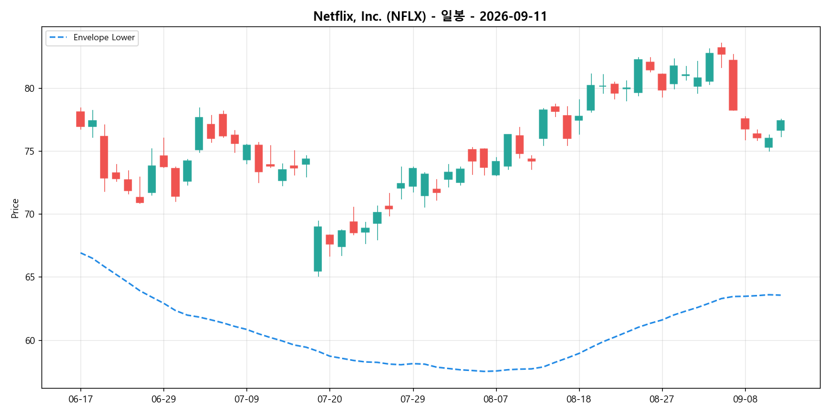The height and width of the screenshot is (415, 830).
Task: Click the dashed blue legend line sample
Action: click(x=59, y=38)
